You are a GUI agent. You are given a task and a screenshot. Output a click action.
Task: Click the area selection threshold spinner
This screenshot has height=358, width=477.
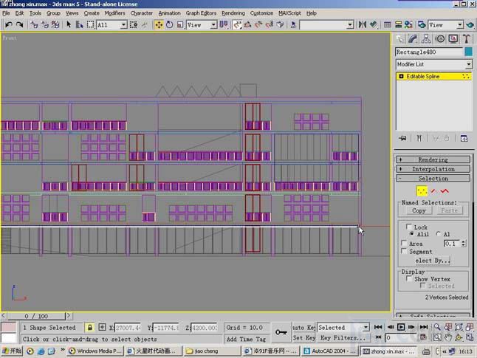click(x=463, y=244)
